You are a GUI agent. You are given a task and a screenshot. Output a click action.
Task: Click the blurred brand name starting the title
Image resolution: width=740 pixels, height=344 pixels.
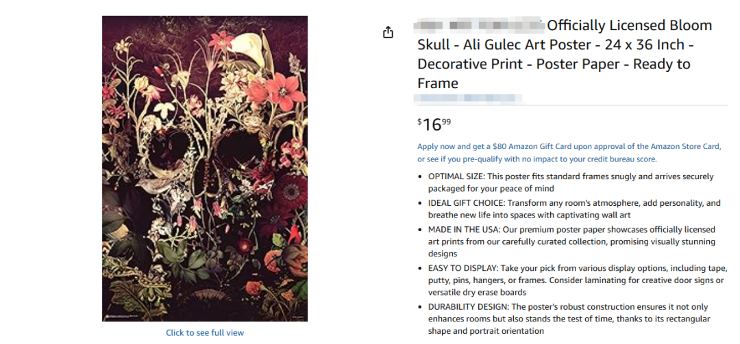[480, 26]
